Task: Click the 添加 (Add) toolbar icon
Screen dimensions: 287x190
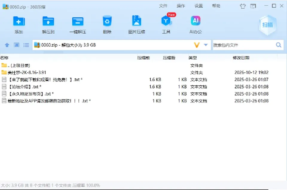Action: click(x=19, y=21)
